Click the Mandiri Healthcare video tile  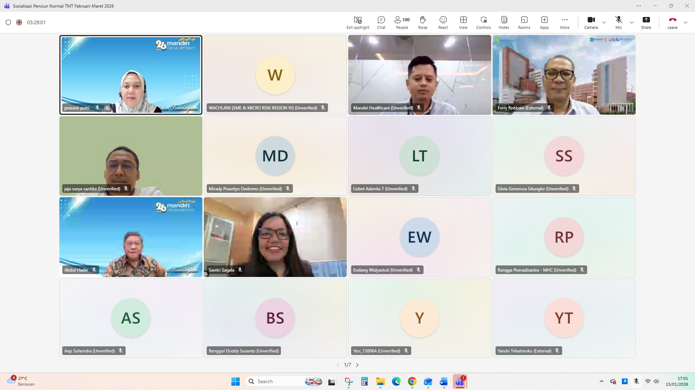pos(420,75)
